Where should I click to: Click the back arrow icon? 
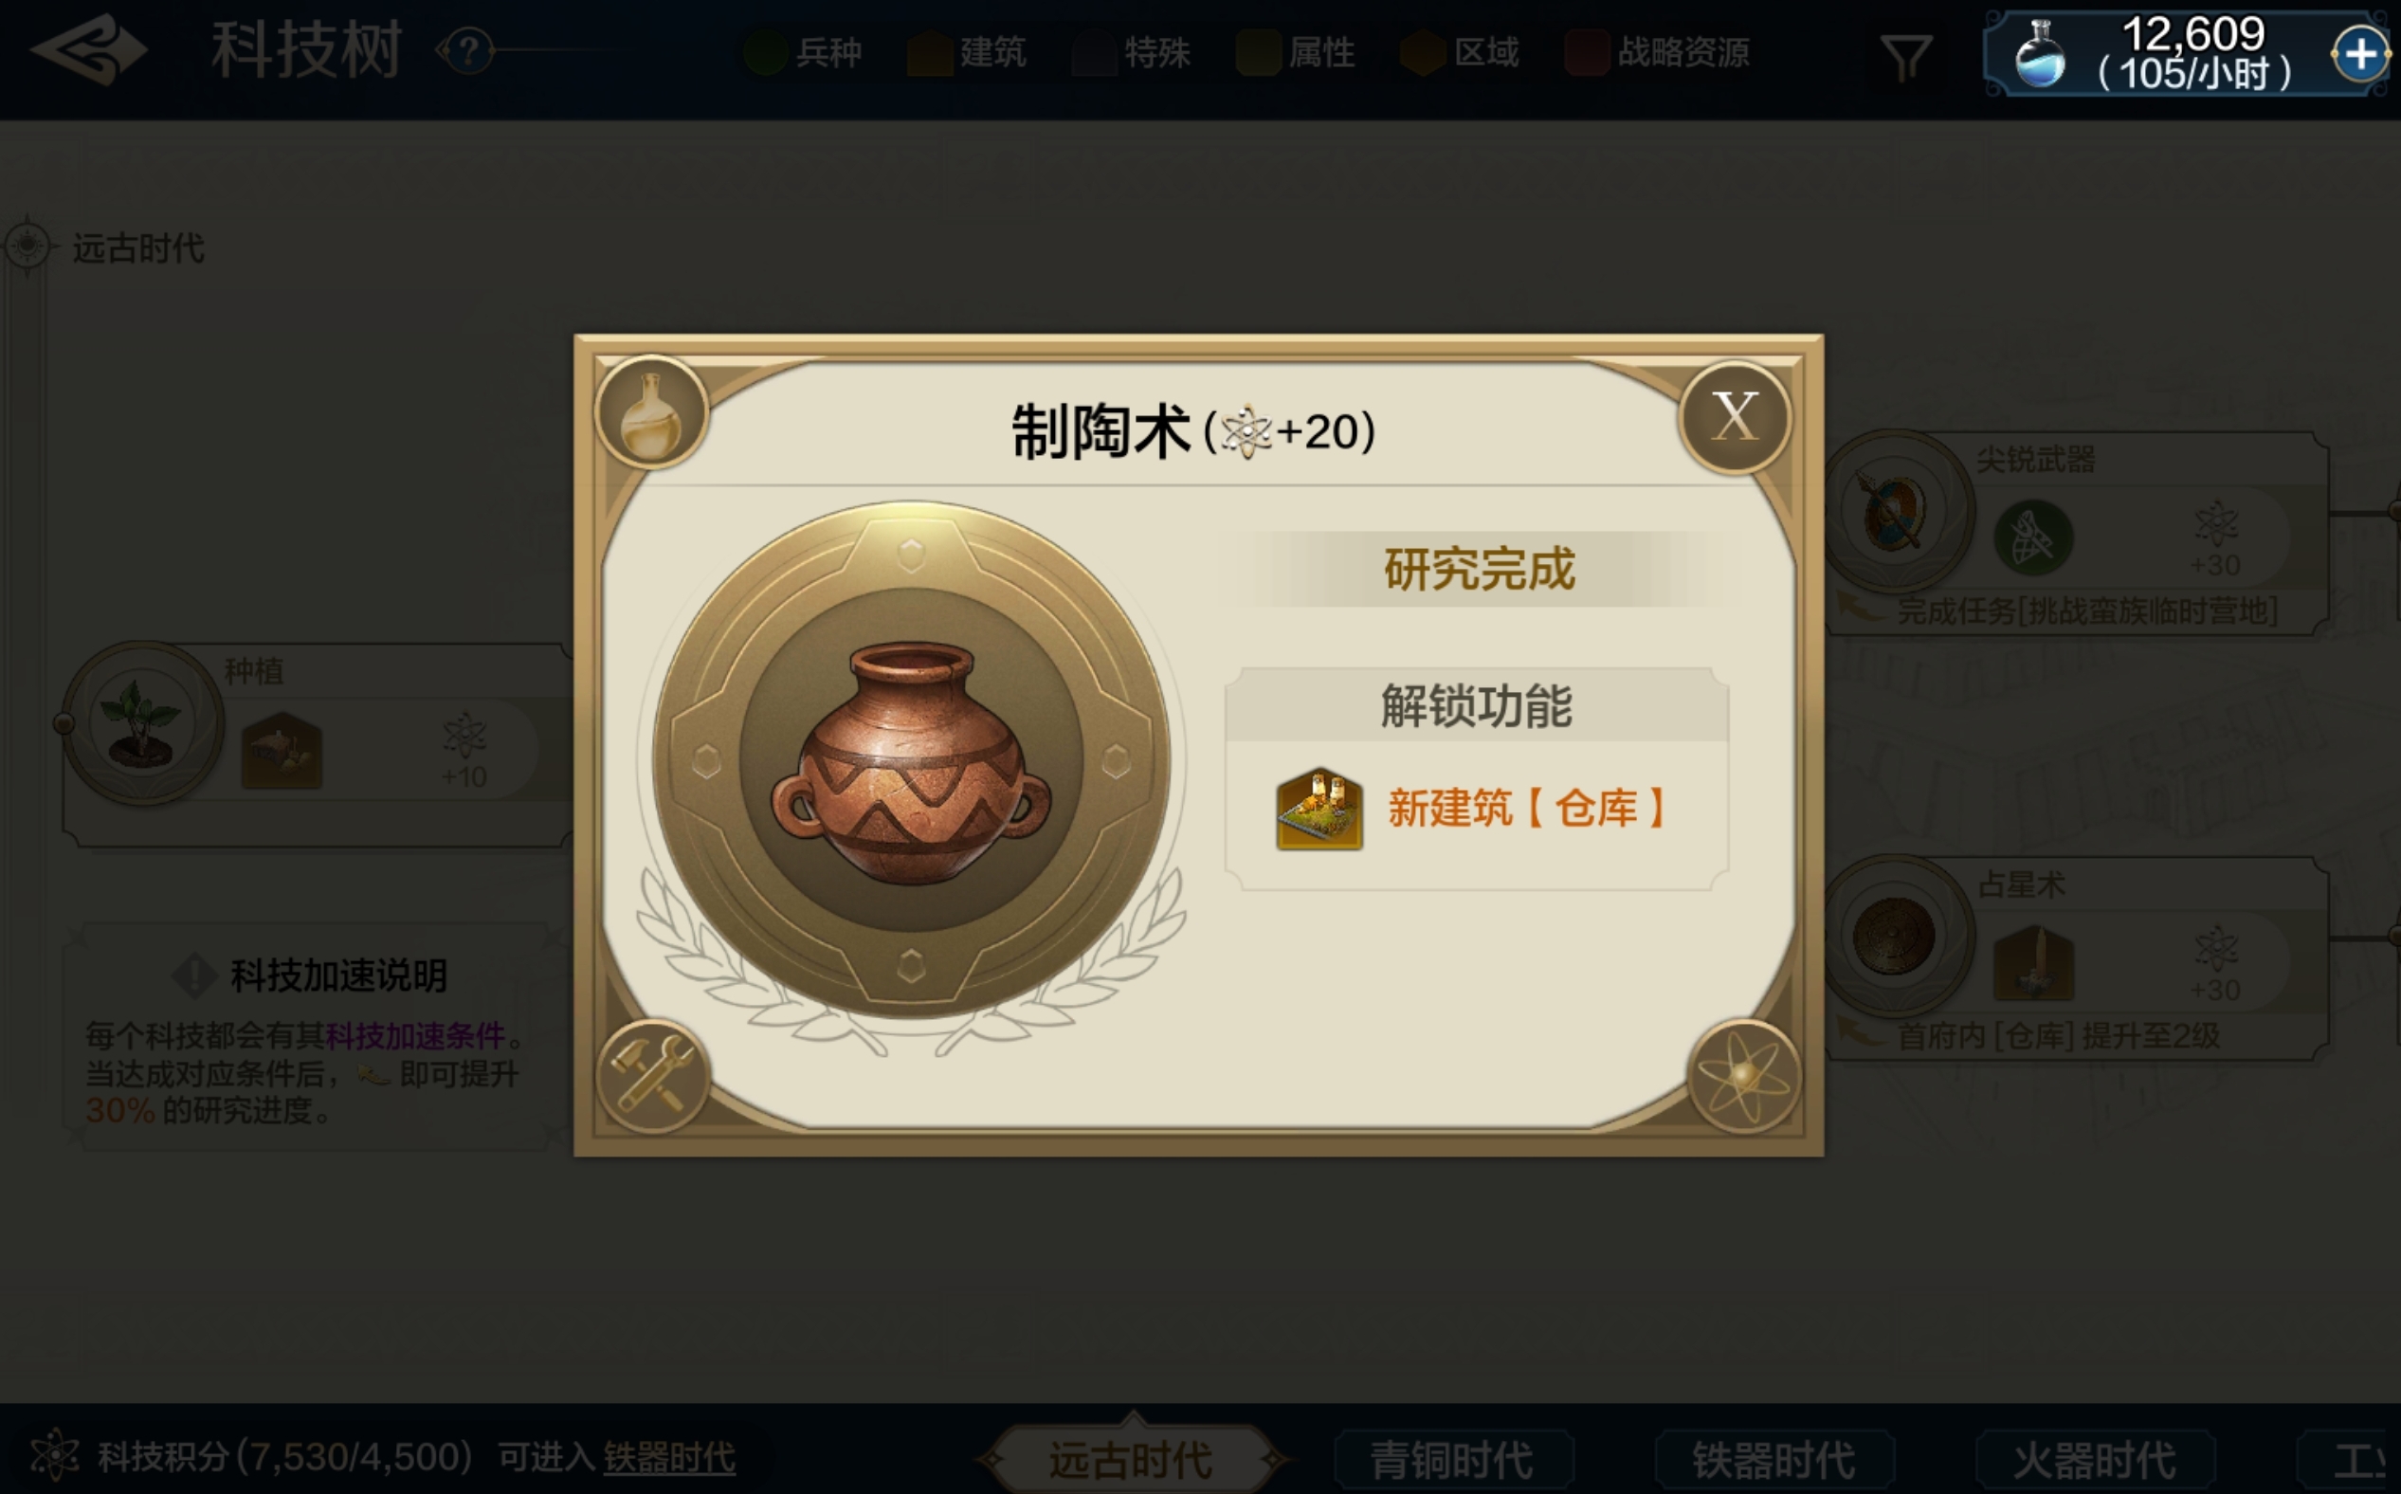[x=88, y=49]
